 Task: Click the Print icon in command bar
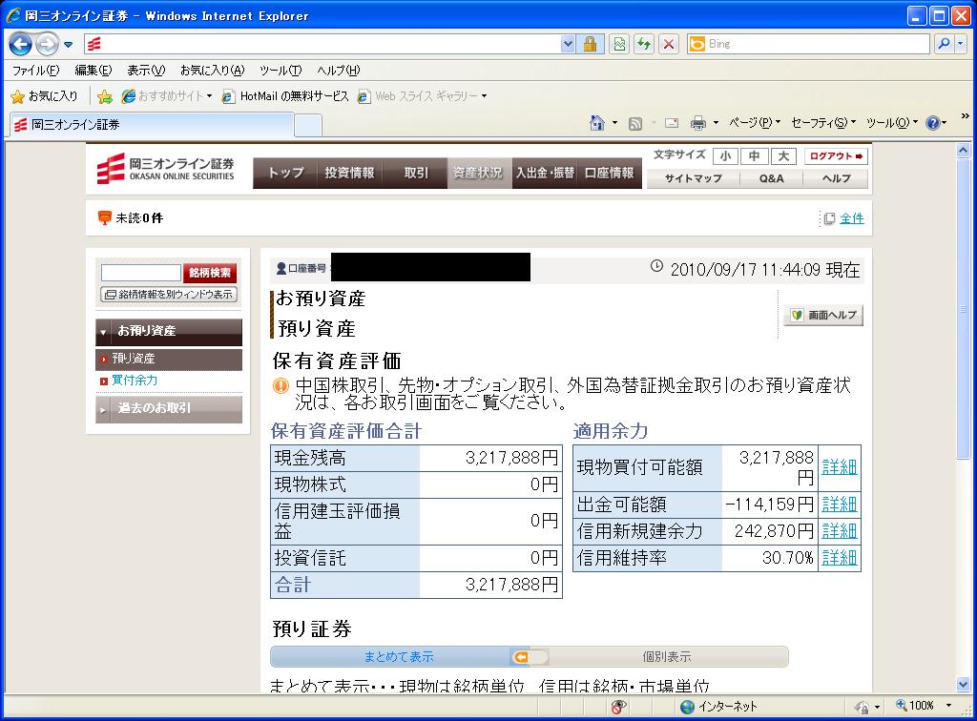point(697,123)
